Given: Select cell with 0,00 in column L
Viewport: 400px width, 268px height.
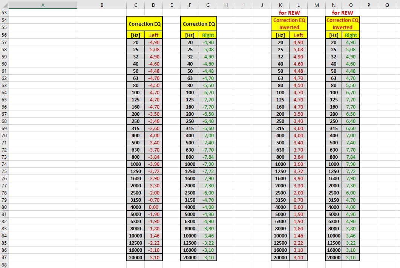Looking at the screenshot, I should coord(298,207).
